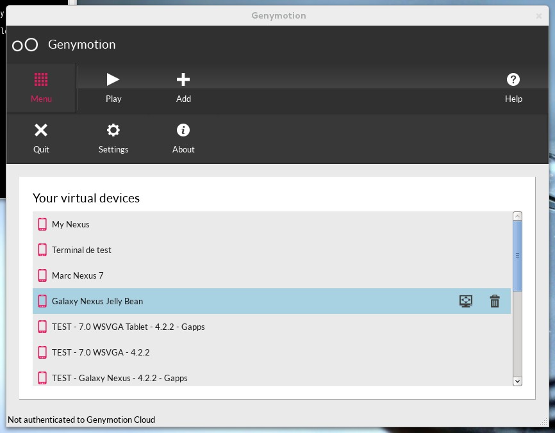Select Galaxy Nexus Jelly Bean row
The height and width of the screenshot is (433, 555).
coord(272,301)
